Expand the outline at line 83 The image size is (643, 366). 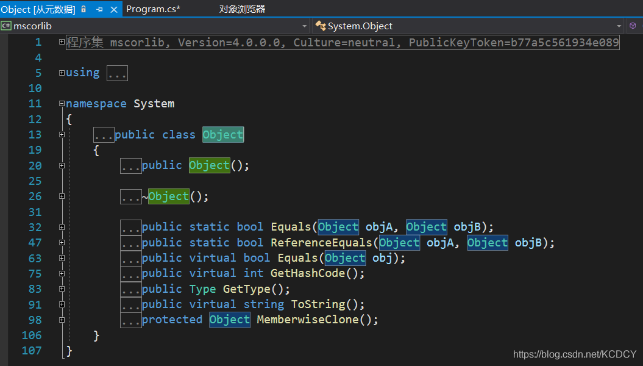tap(62, 289)
